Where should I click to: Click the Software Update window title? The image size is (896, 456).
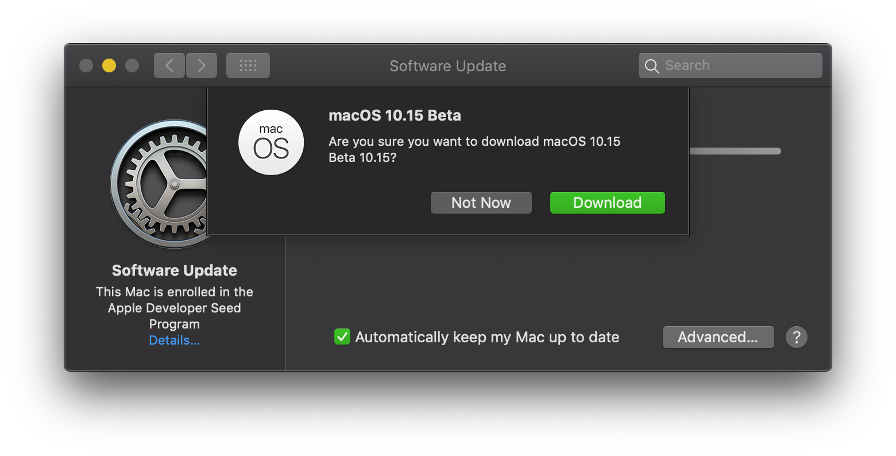point(448,66)
